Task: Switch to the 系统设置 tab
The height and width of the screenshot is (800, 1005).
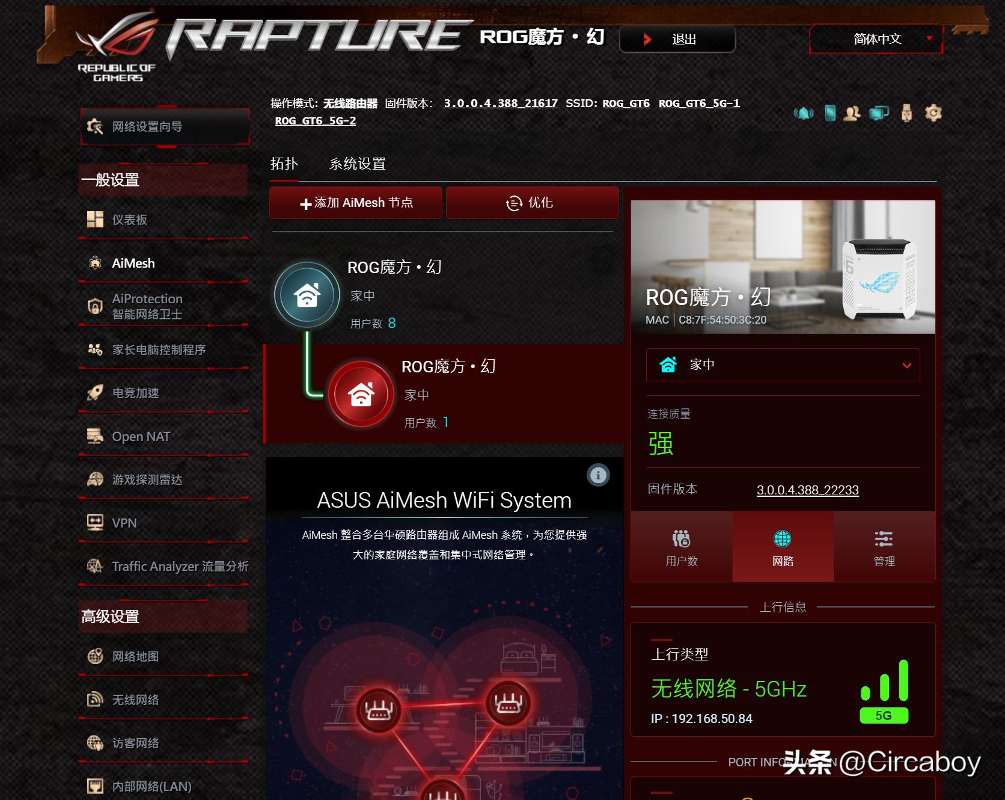Action: [357, 164]
